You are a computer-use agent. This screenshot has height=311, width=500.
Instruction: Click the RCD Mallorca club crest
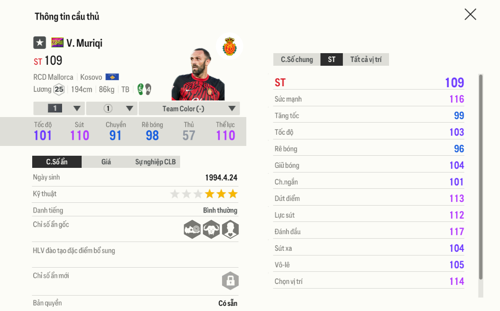coord(229,47)
